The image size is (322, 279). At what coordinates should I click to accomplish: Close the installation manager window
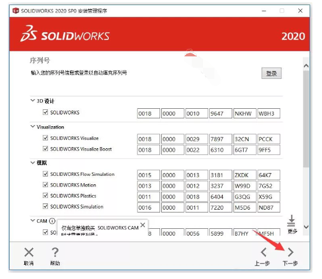pos(300,11)
